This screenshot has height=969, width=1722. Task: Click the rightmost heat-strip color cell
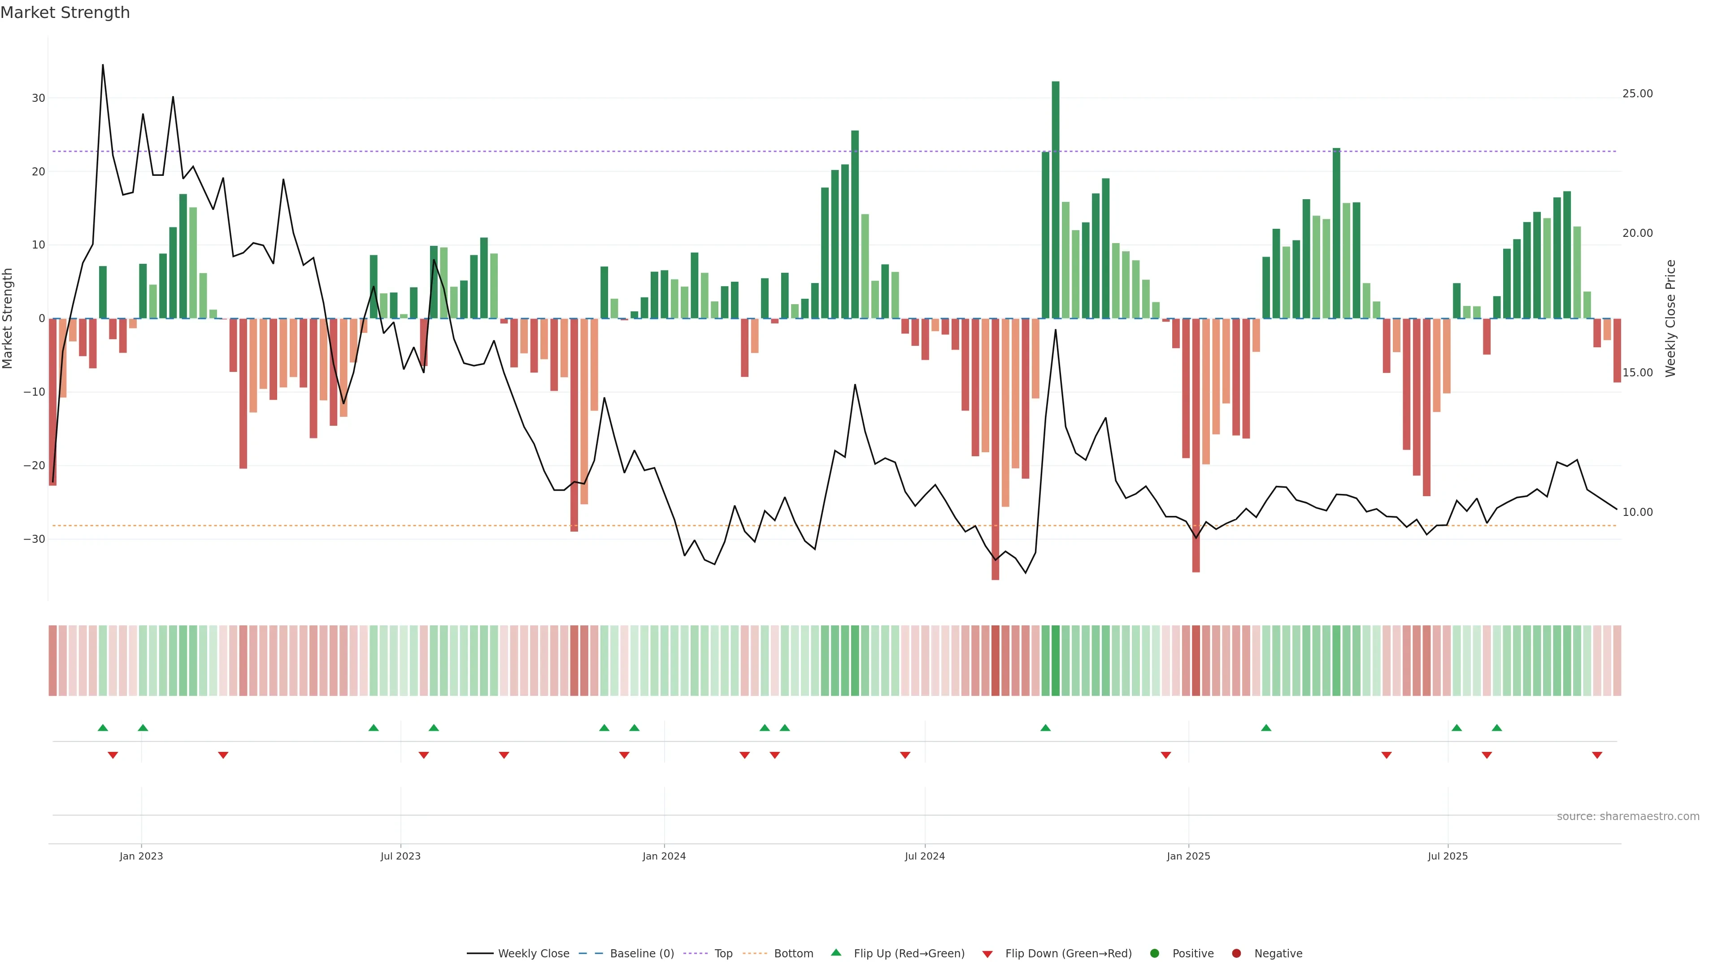(x=1617, y=661)
